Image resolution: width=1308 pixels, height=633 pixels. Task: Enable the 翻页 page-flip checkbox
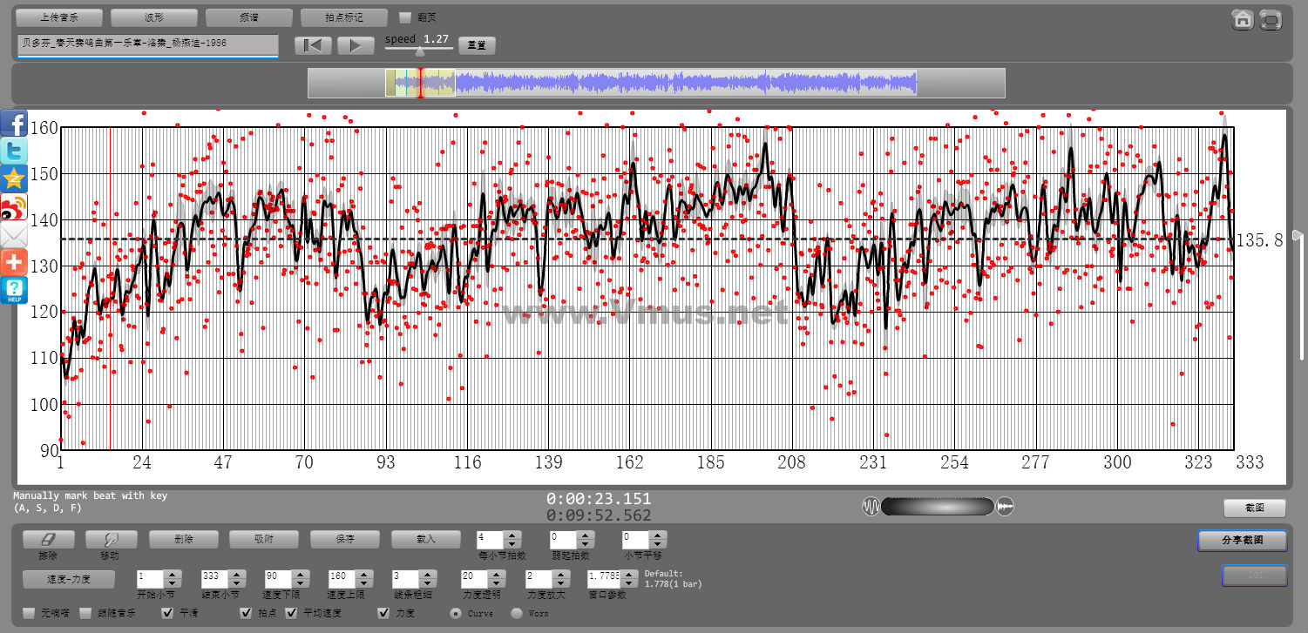point(404,17)
